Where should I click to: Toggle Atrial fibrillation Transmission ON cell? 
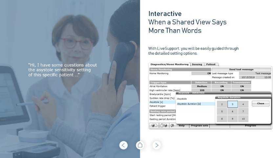tap(242, 86)
